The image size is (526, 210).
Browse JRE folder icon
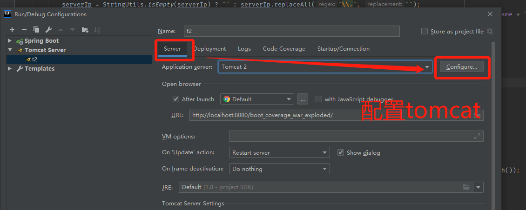(x=466, y=187)
